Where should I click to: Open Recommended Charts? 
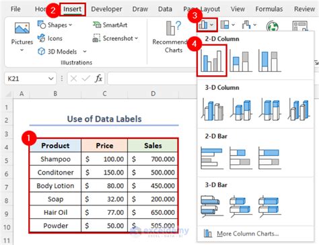[170, 37]
